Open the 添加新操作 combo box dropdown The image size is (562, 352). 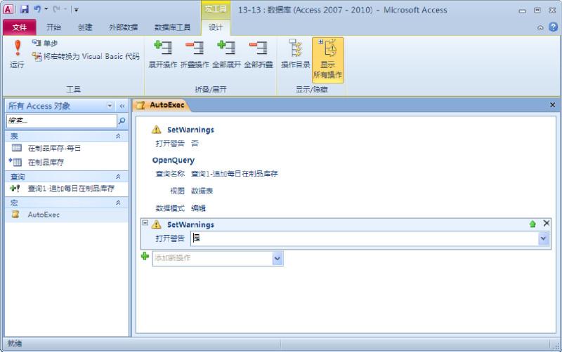point(277,259)
